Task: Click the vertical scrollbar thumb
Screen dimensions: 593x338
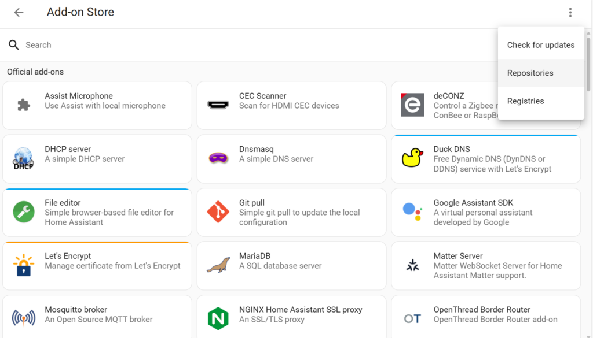Action: click(x=588, y=64)
